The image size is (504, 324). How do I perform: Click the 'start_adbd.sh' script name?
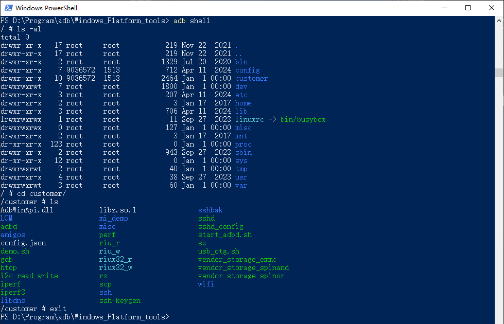click(x=225, y=235)
